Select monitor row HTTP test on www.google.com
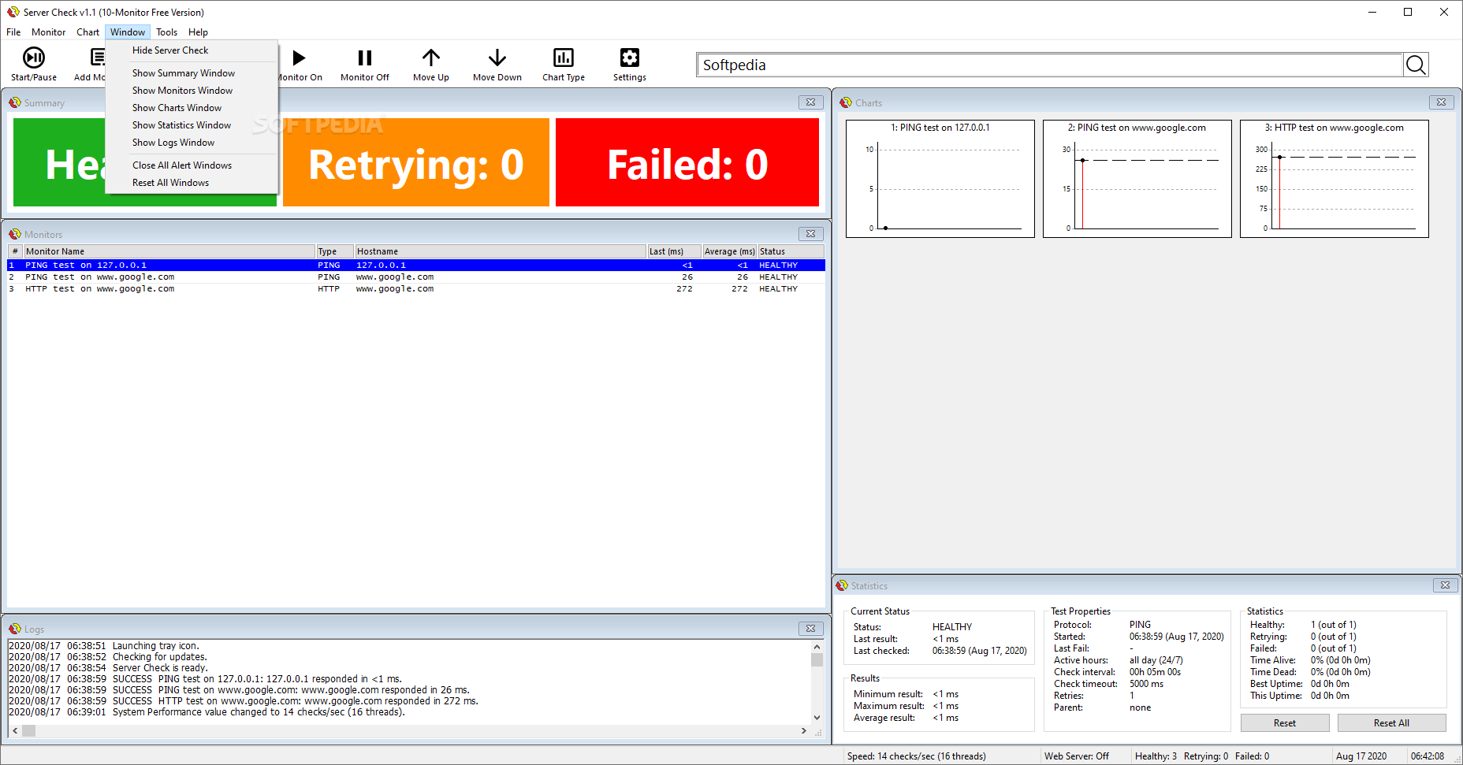Image resolution: width=1463 pixels, height=765 pixels. click(x=416, y=289)
